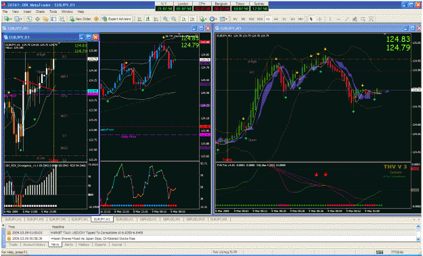The height and width of the screenshot is (256, 423).
Task: Switch to the Journal terminal tab
Action: [117, 245]
